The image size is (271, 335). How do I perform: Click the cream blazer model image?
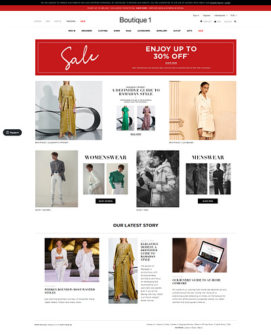tap(203, 110)
